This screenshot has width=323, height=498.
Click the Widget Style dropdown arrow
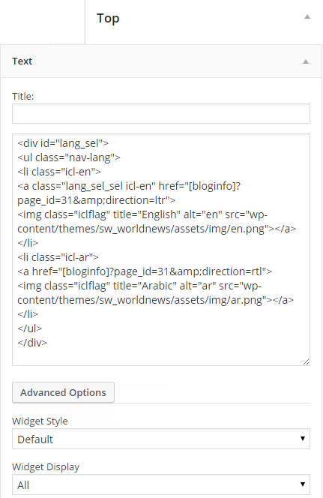click(302, 439)
